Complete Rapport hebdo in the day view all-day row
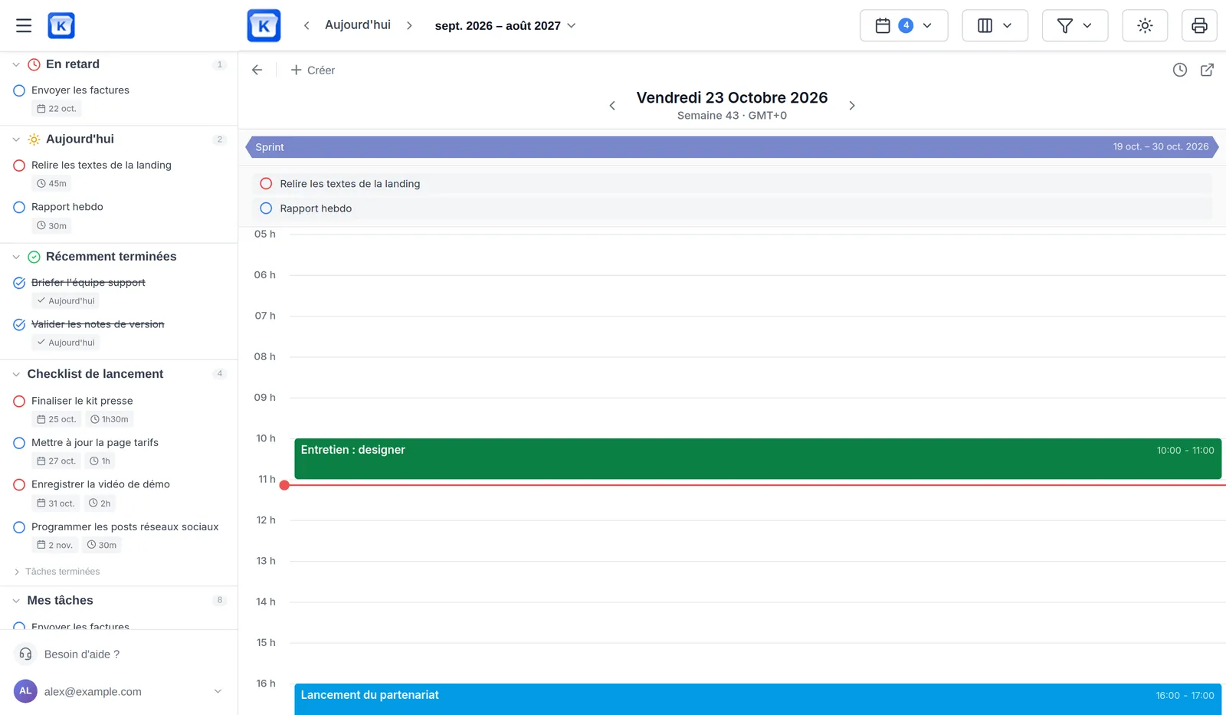 pos(266,208)
